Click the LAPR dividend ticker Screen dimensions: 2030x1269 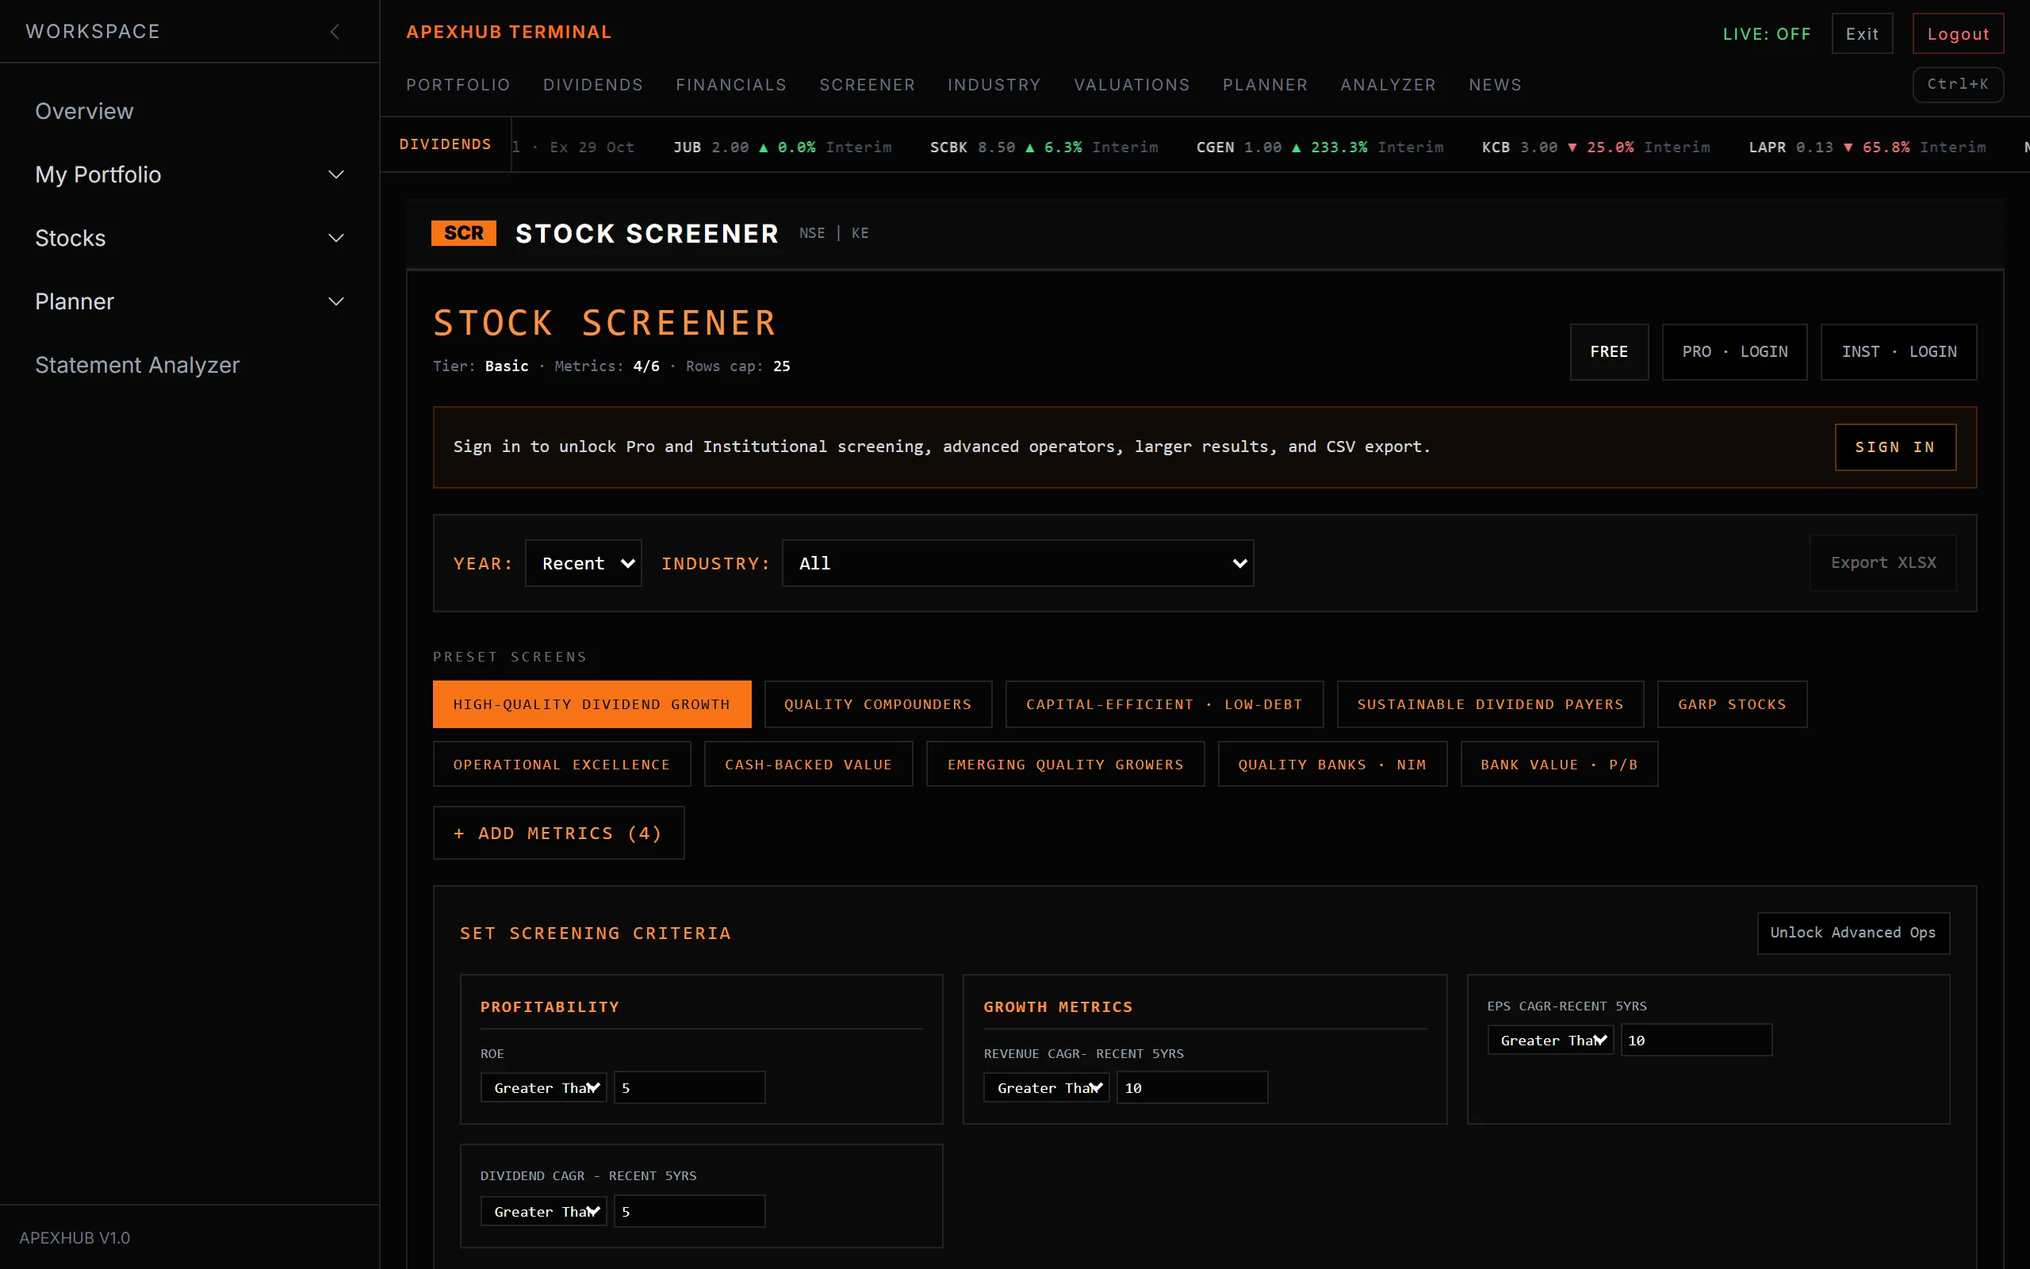[x=1867, y=148]
